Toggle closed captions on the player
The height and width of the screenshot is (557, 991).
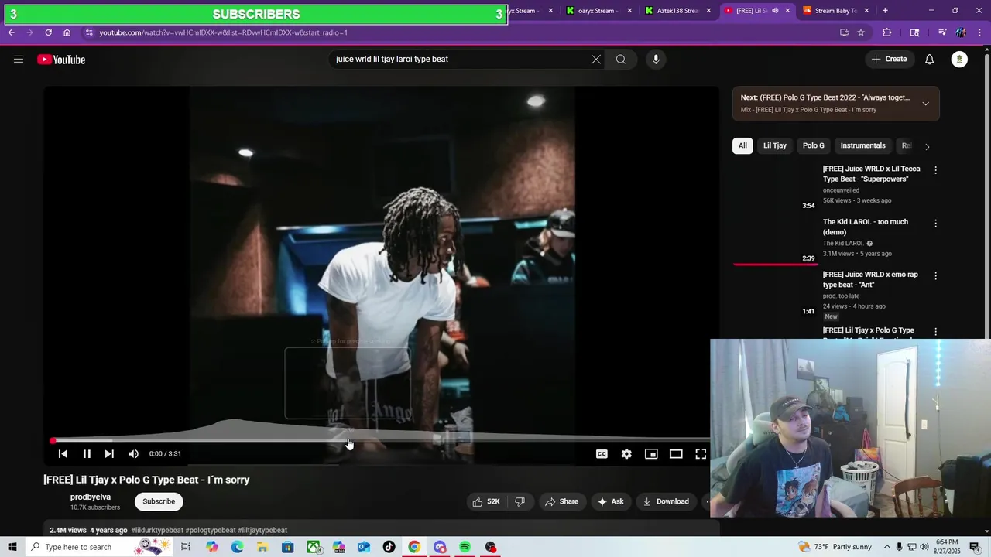pyautogui.click(x=602, y=454)
